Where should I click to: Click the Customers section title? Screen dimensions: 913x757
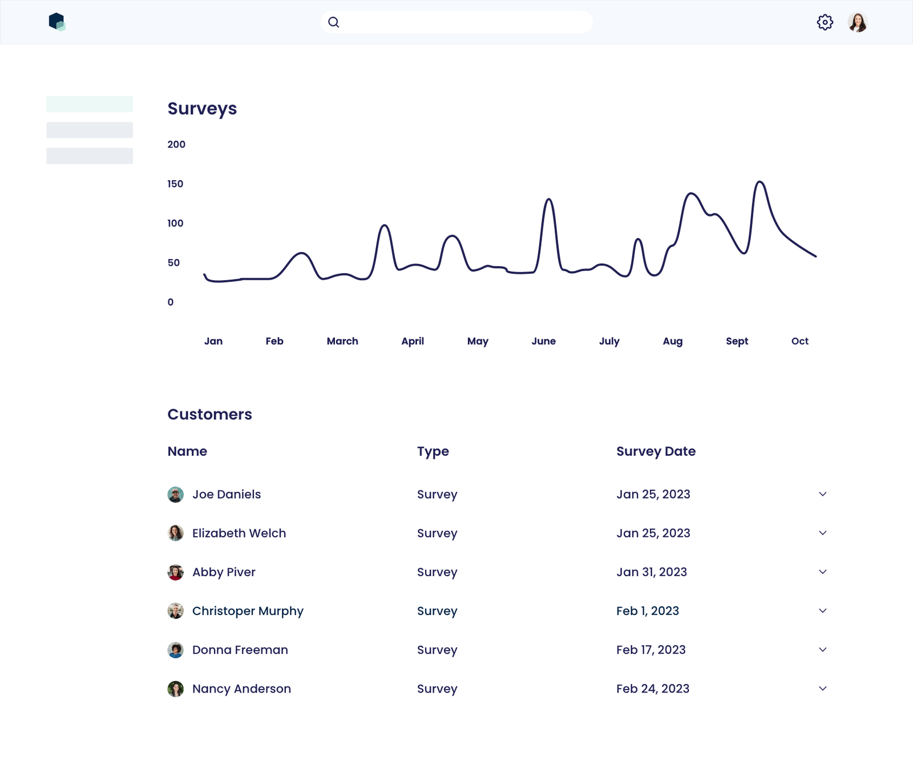[209, 414]
